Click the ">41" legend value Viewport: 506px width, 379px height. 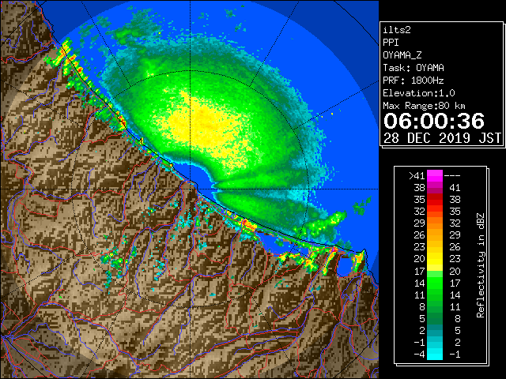point(417,176)
